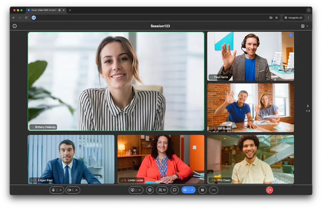This screenshot has height=208, width=322.
Task: Turn off the camera using video button
Action: point(69,190)
